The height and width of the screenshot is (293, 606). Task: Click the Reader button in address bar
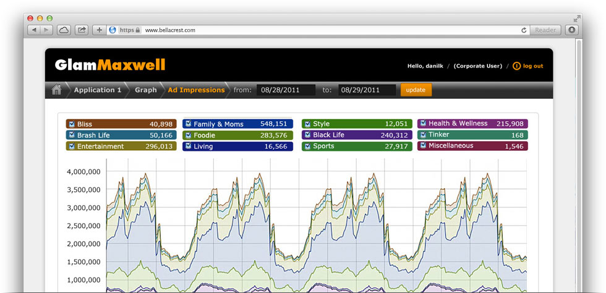coord(545,30)
